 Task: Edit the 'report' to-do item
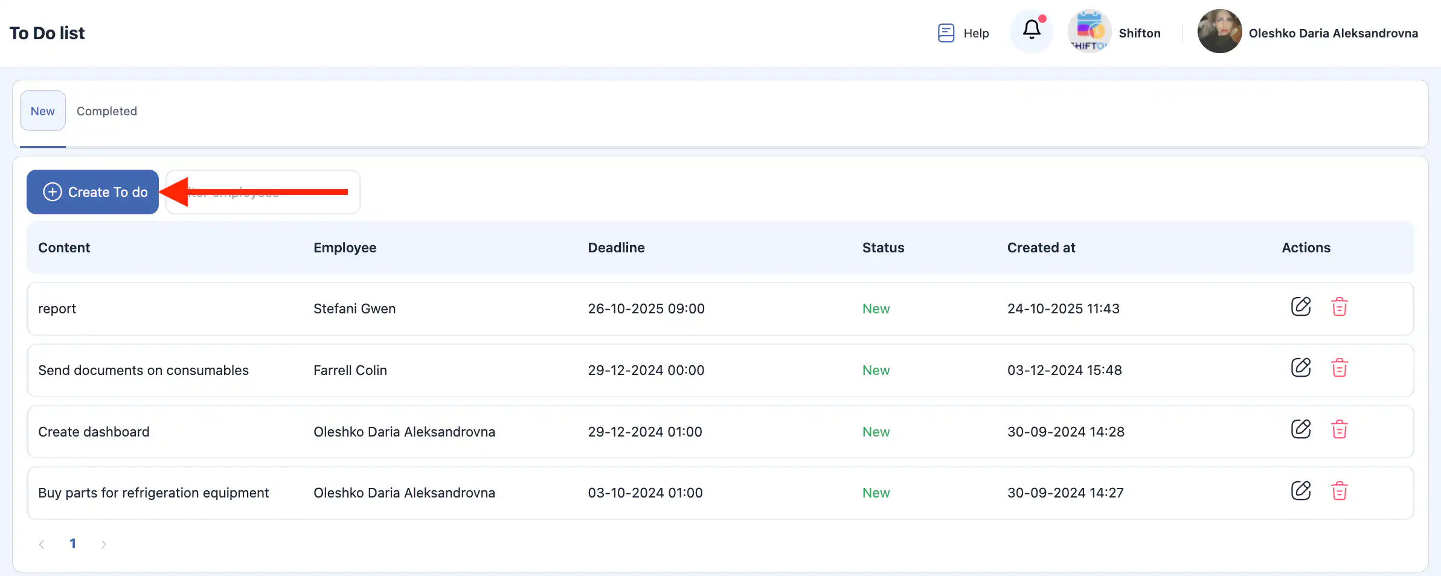[x=1300, y=307]
